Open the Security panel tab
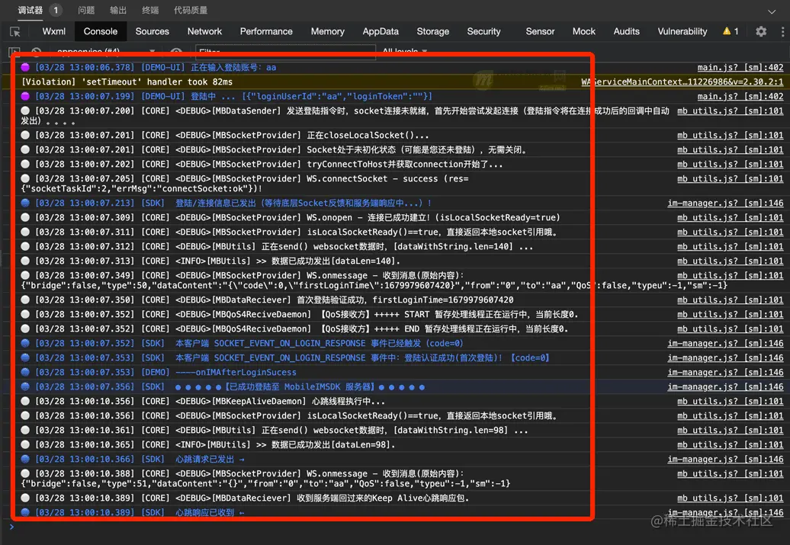 tap(483, 31)
